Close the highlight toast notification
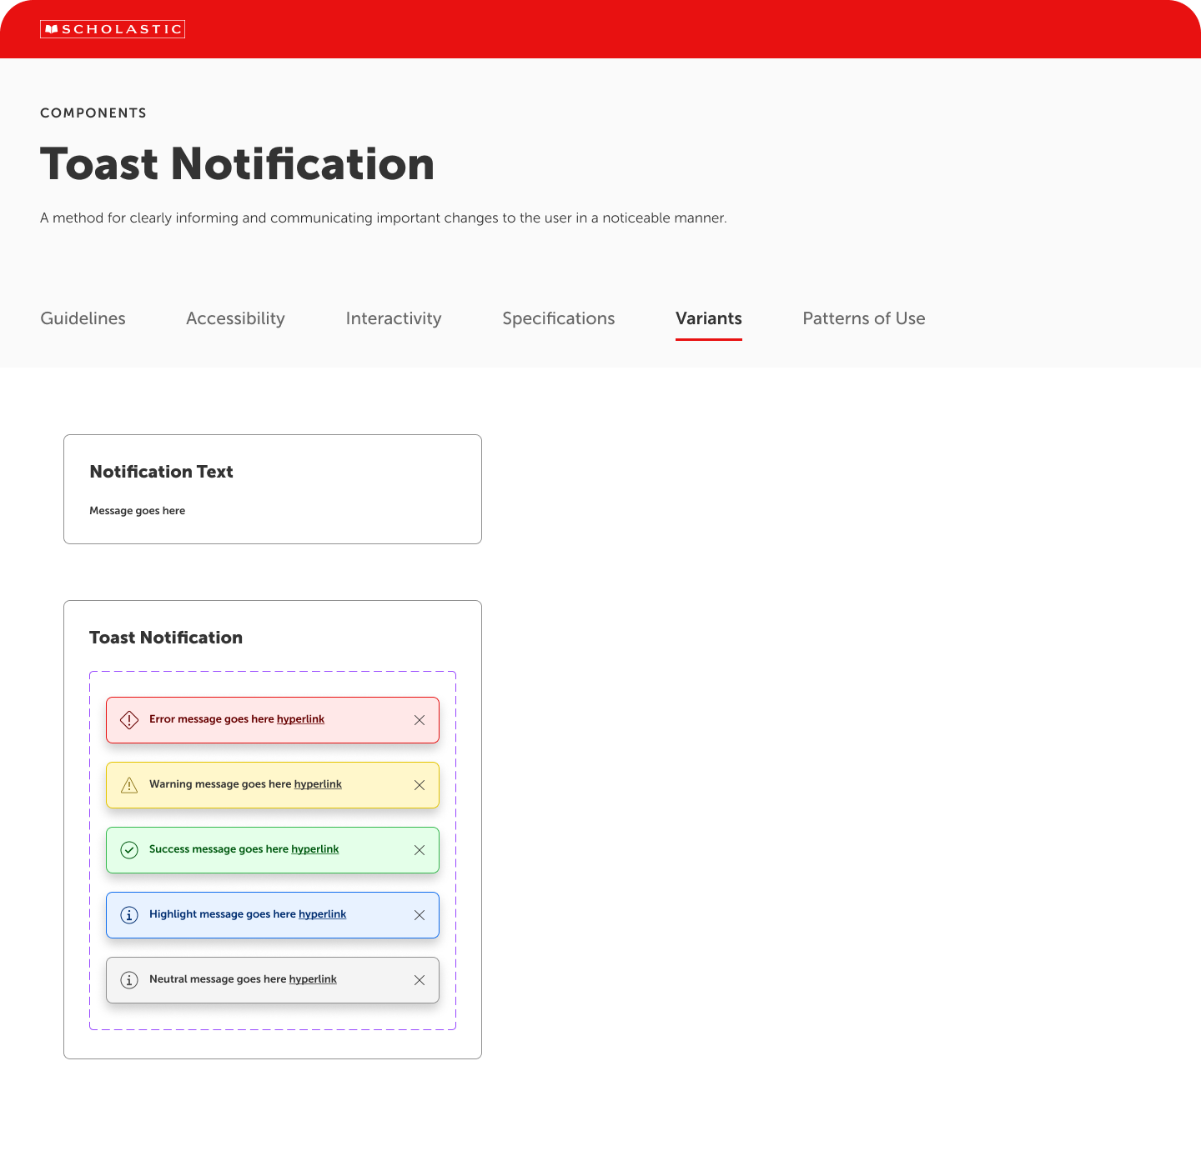 click(420, 915)
